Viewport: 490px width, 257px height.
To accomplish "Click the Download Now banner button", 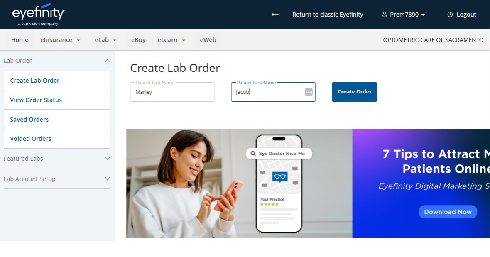I will coord(448,212).
